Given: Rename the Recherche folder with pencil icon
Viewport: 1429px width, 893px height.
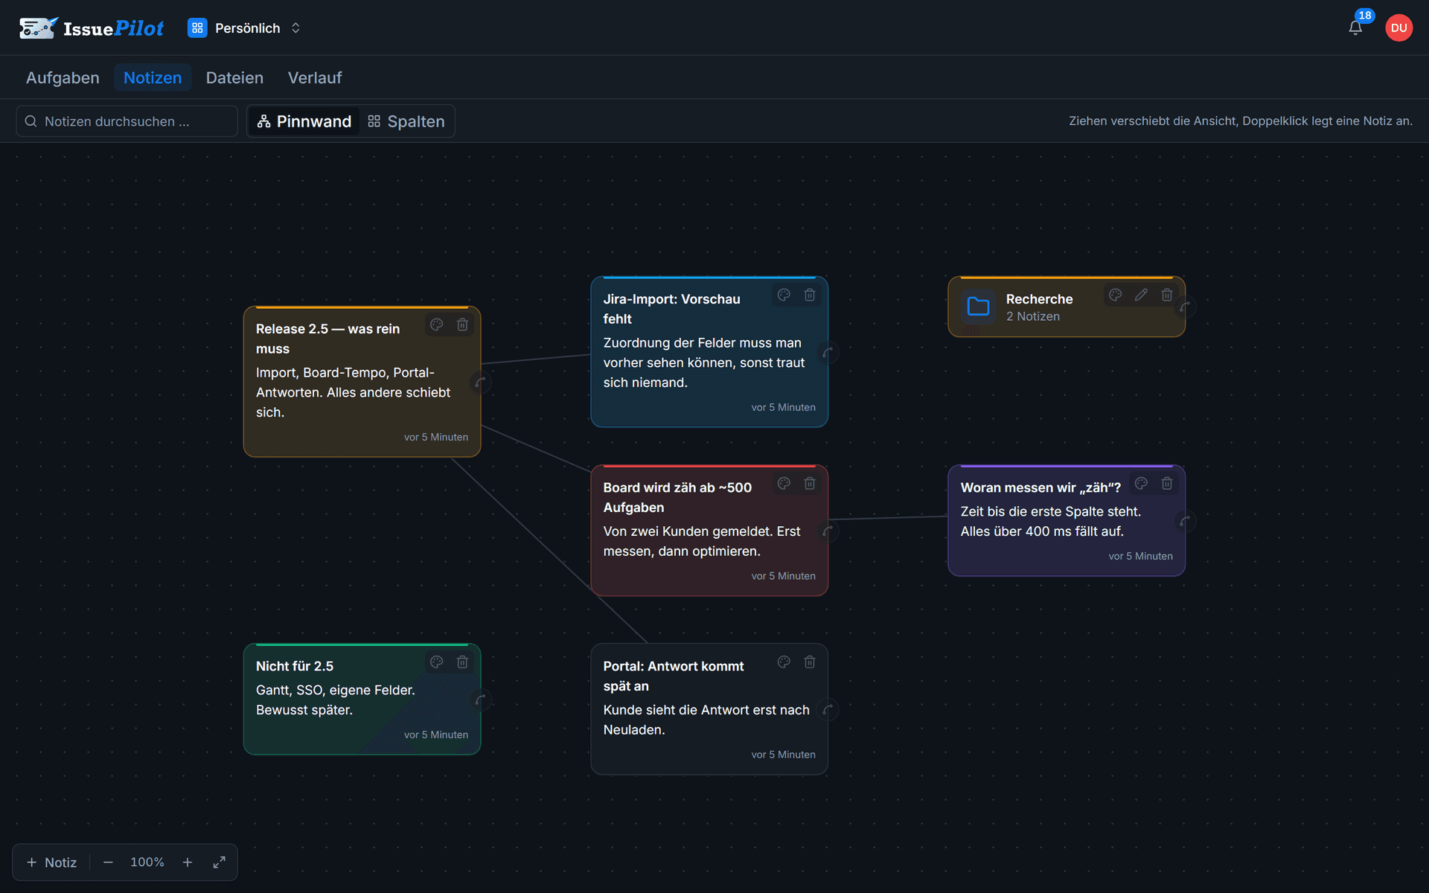Looking at the screenshot, I should 1141,295.
